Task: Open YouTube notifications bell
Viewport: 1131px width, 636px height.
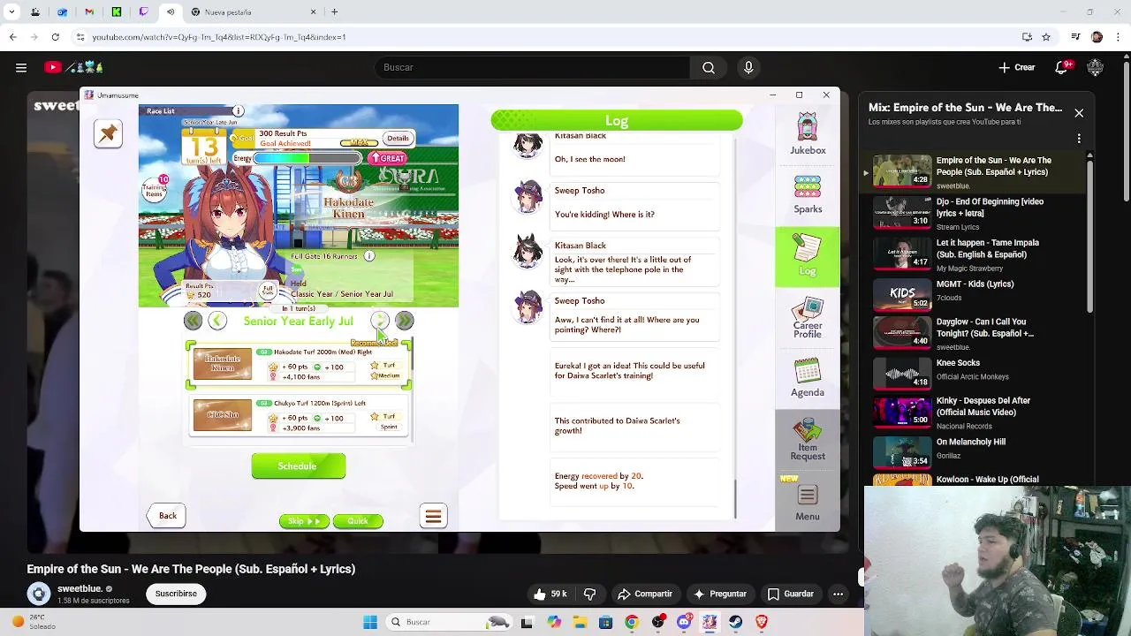Action: 1062,67
